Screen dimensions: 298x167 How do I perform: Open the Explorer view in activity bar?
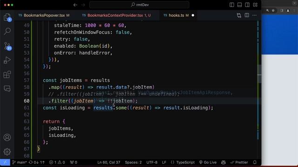[x=7, y=17]
